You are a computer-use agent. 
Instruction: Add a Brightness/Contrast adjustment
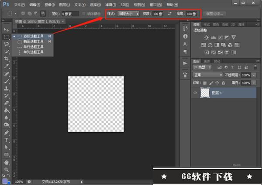pyautogui.click(x=207, y=37)
